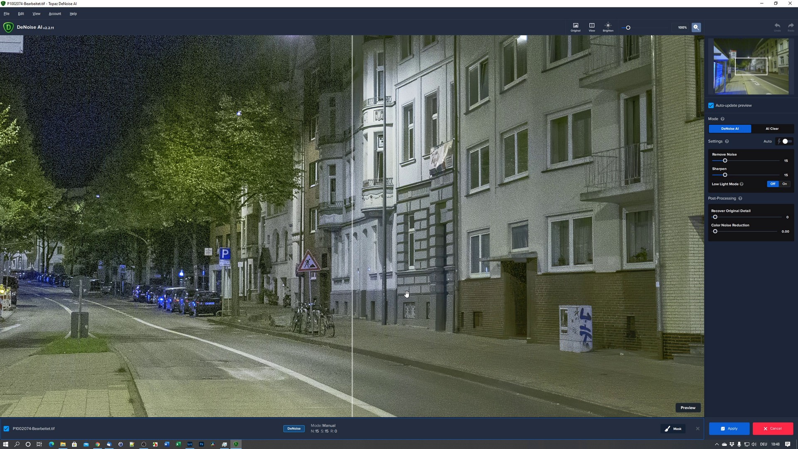This screenshot has height=449, width=798.
Task: Open Excel from the taskbar
Action: (178, 444)
